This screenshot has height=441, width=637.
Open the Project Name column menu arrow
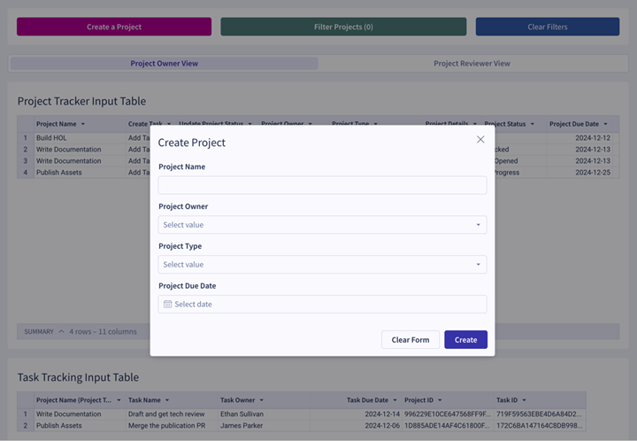tap(83, 124)
